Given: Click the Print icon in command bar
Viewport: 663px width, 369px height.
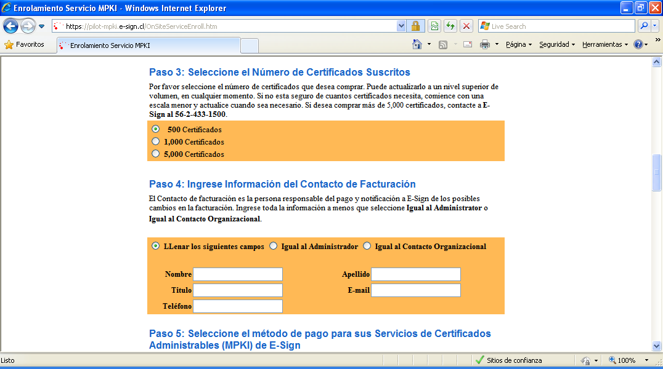Looking at the screenshot, I should pyautogui.click(x=485, y=44).
